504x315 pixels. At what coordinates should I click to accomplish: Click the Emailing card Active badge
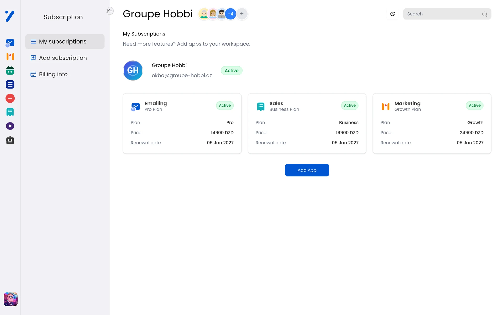pyautogui.click(x=225, y=106)
